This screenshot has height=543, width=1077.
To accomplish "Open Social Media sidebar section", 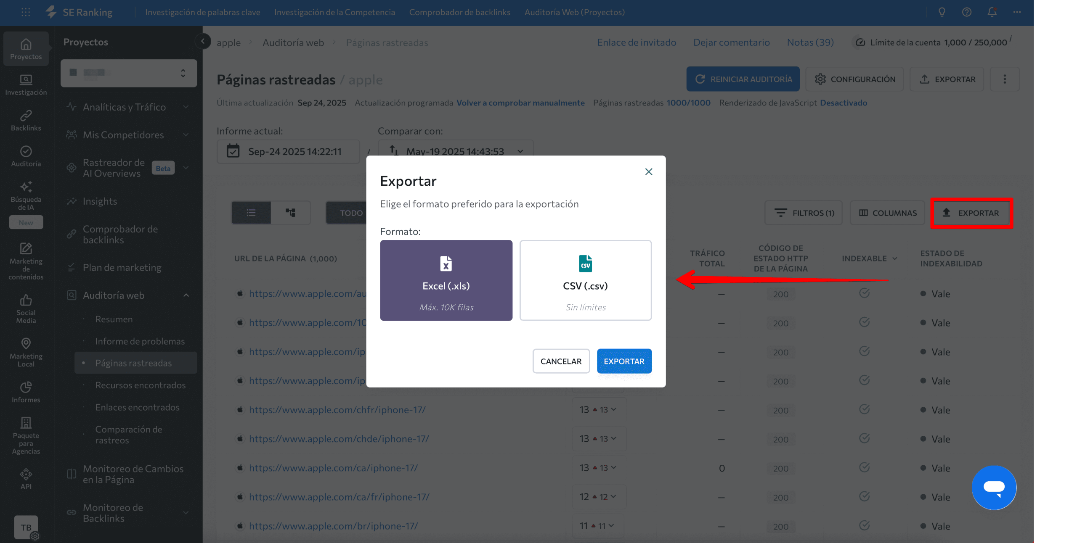I will pos(26,309).
